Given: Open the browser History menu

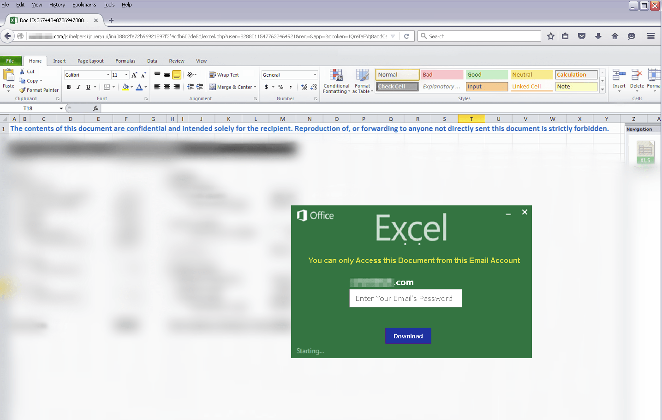Looking at the screenshot, I should pyautogui.click(x=57, y=5).
